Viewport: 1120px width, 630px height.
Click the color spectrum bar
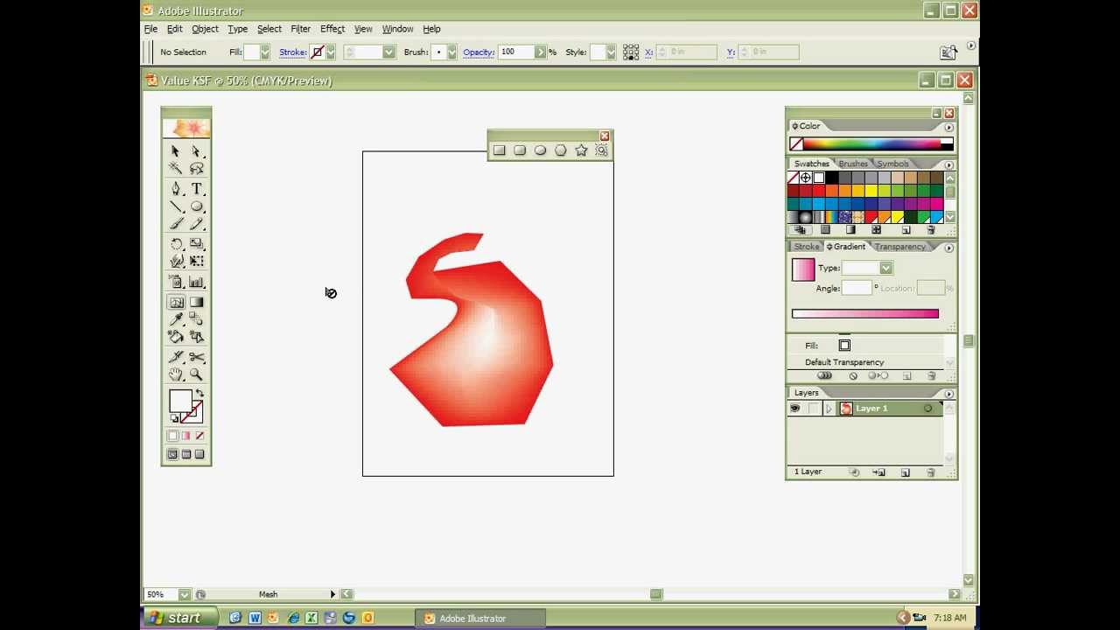871,144
